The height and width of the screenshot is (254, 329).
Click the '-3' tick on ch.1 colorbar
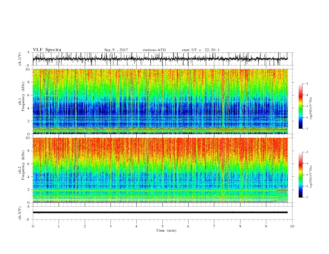[x=306, y=84]
